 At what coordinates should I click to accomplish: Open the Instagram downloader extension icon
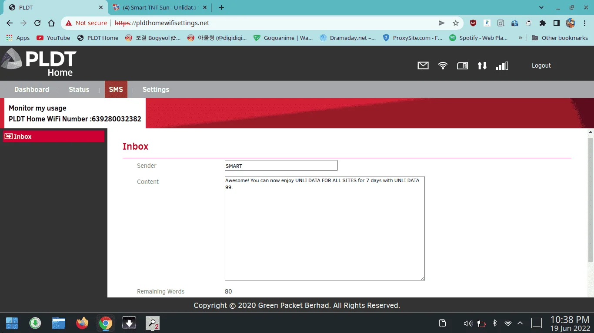pos(501,23)
